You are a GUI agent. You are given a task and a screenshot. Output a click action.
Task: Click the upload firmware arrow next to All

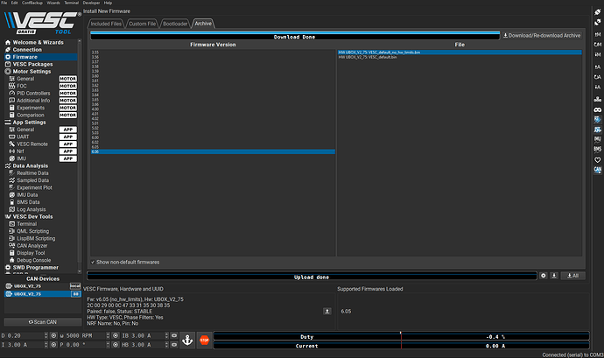click(555, 276)
